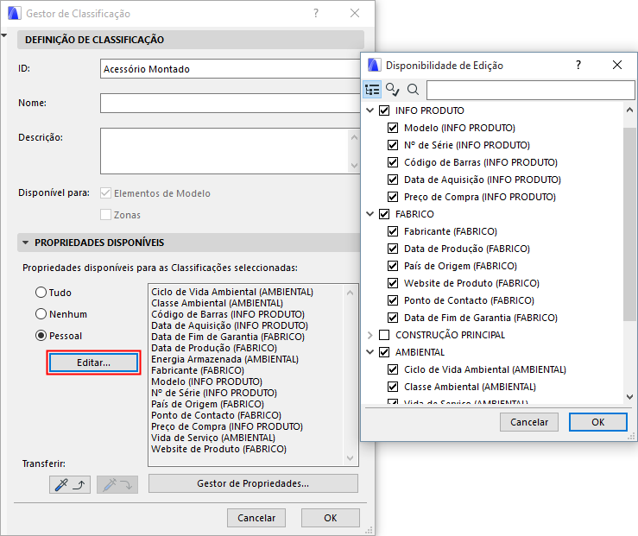Collapse the INFO PRODUTO tree group
The width and height of the screenshot is (638, 536).
(x=370, y=110)
